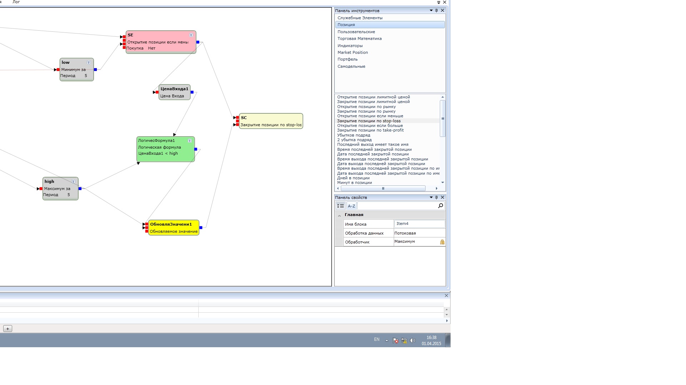Click the search magnifier in properties panel
This screenshot has height=385, width=686.
pos(440,206)
